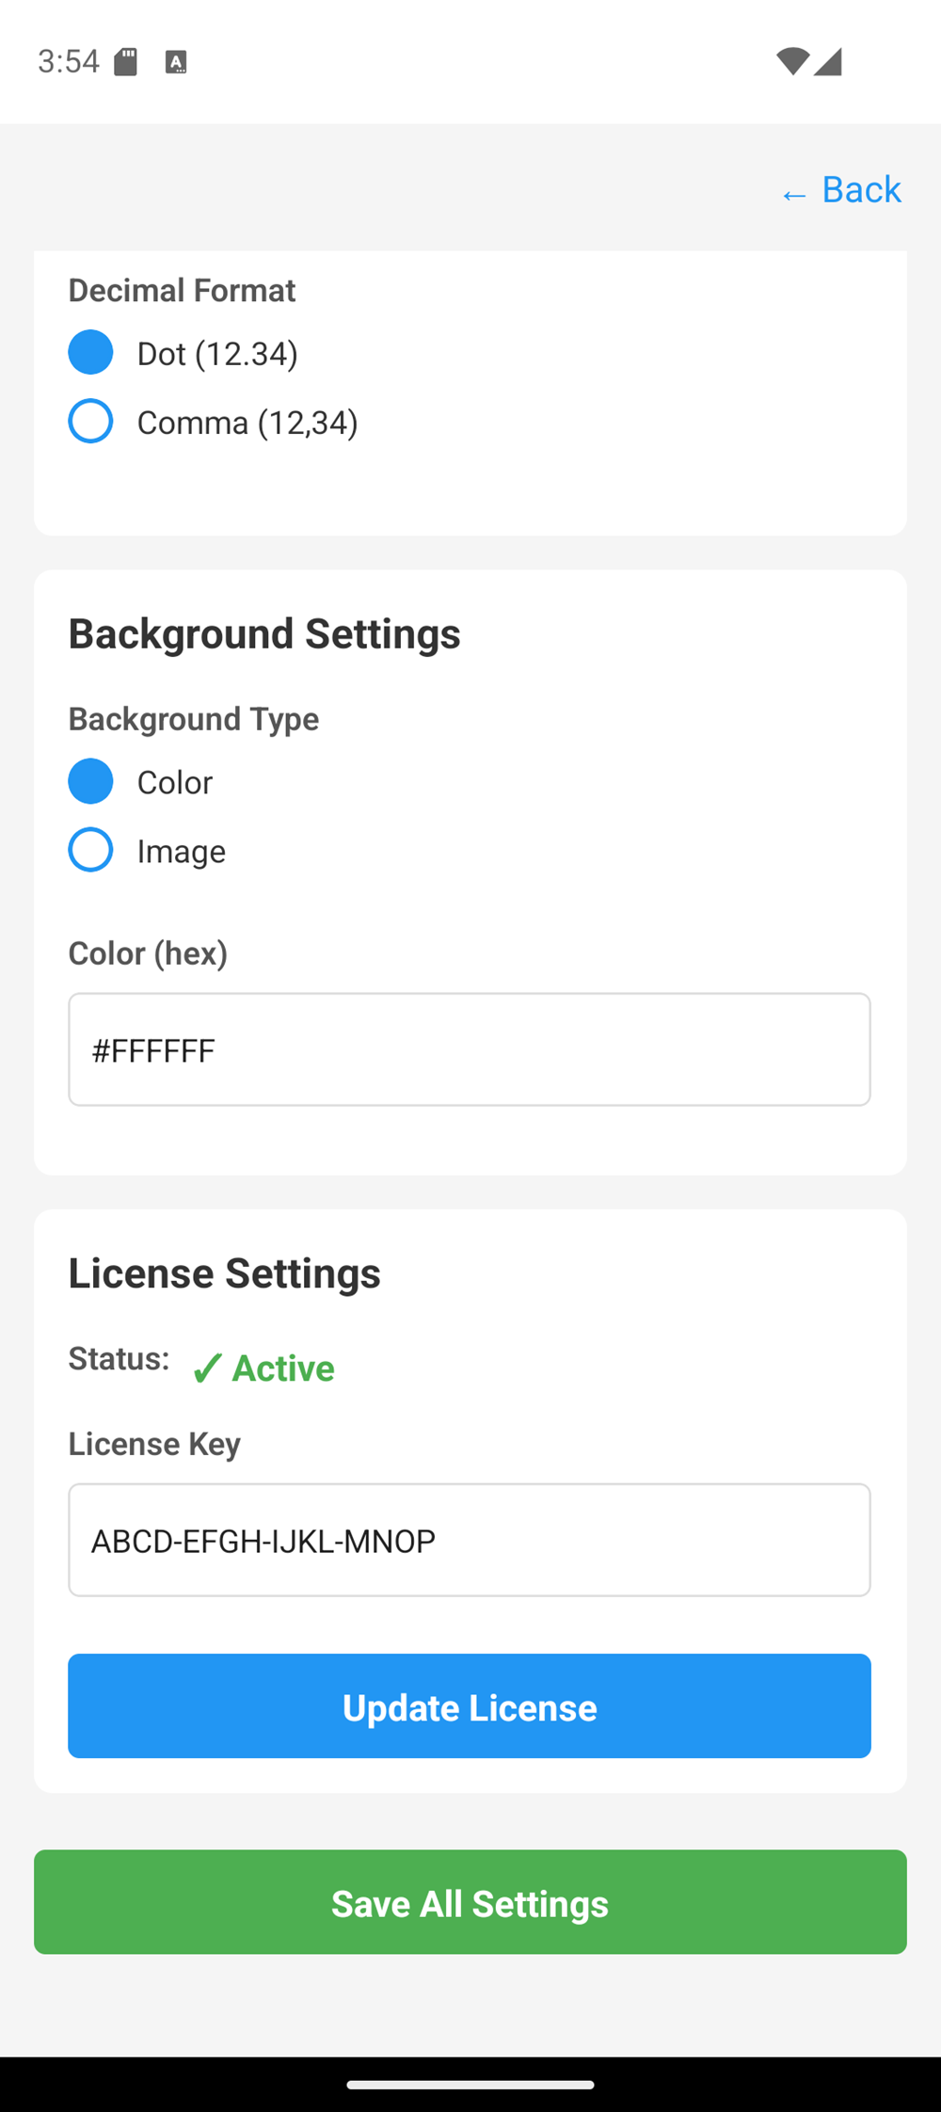Screen dimensions: 941x2112
Task: Tap the cellular signal icon
Action: pos(828,61)
